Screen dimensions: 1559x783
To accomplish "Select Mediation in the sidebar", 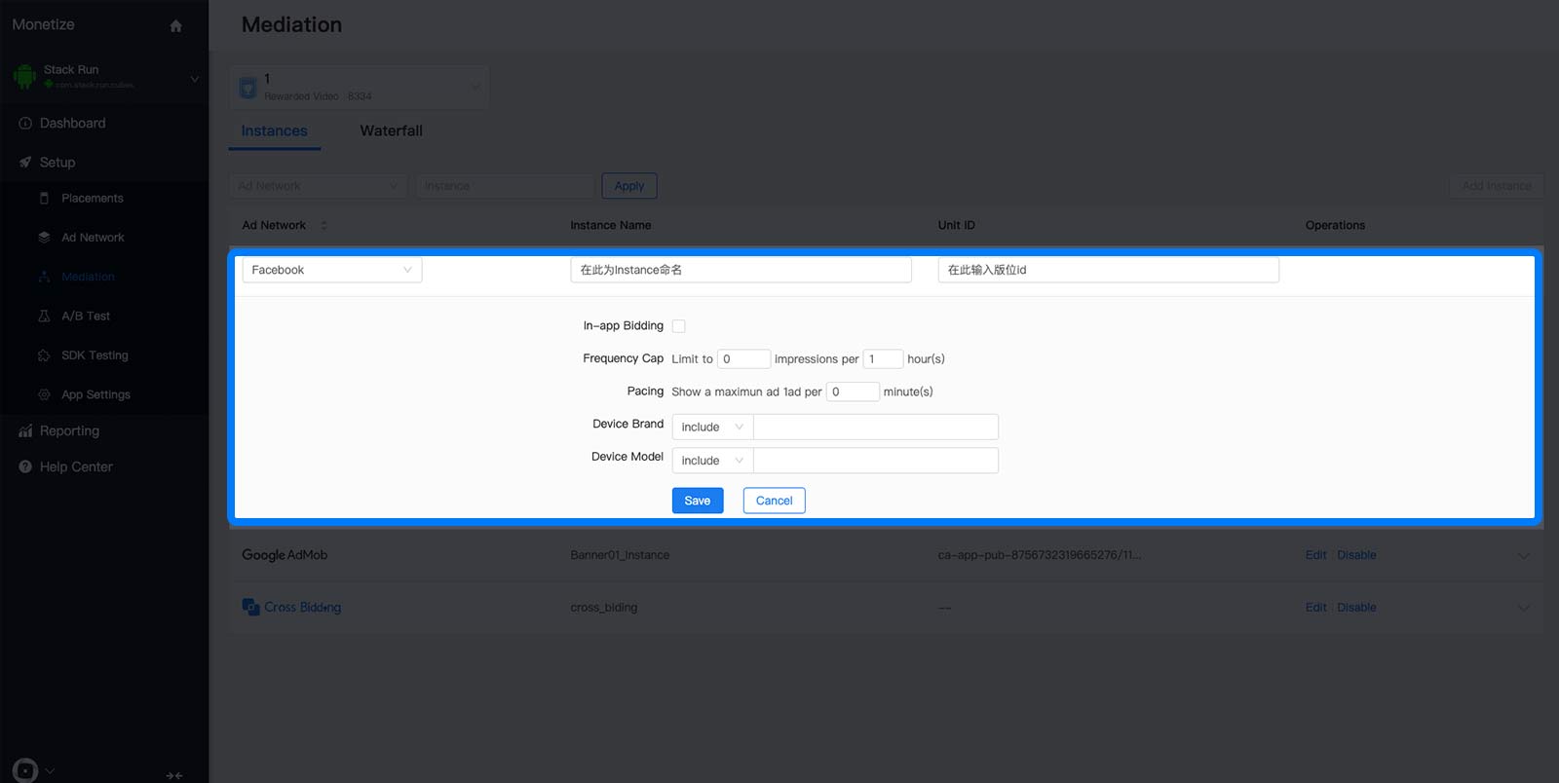I will point(88,277).
